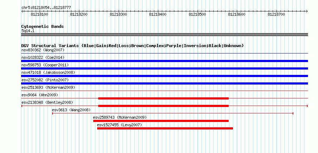This screenshot has width=318, height=153.
Task: Select the esv2513693 thin red loss line
Action: click(x=164, y=91)
